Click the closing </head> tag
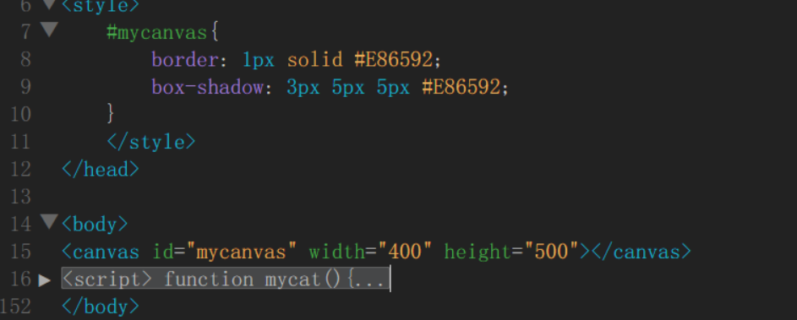797x320 pixels. point(100,169)
